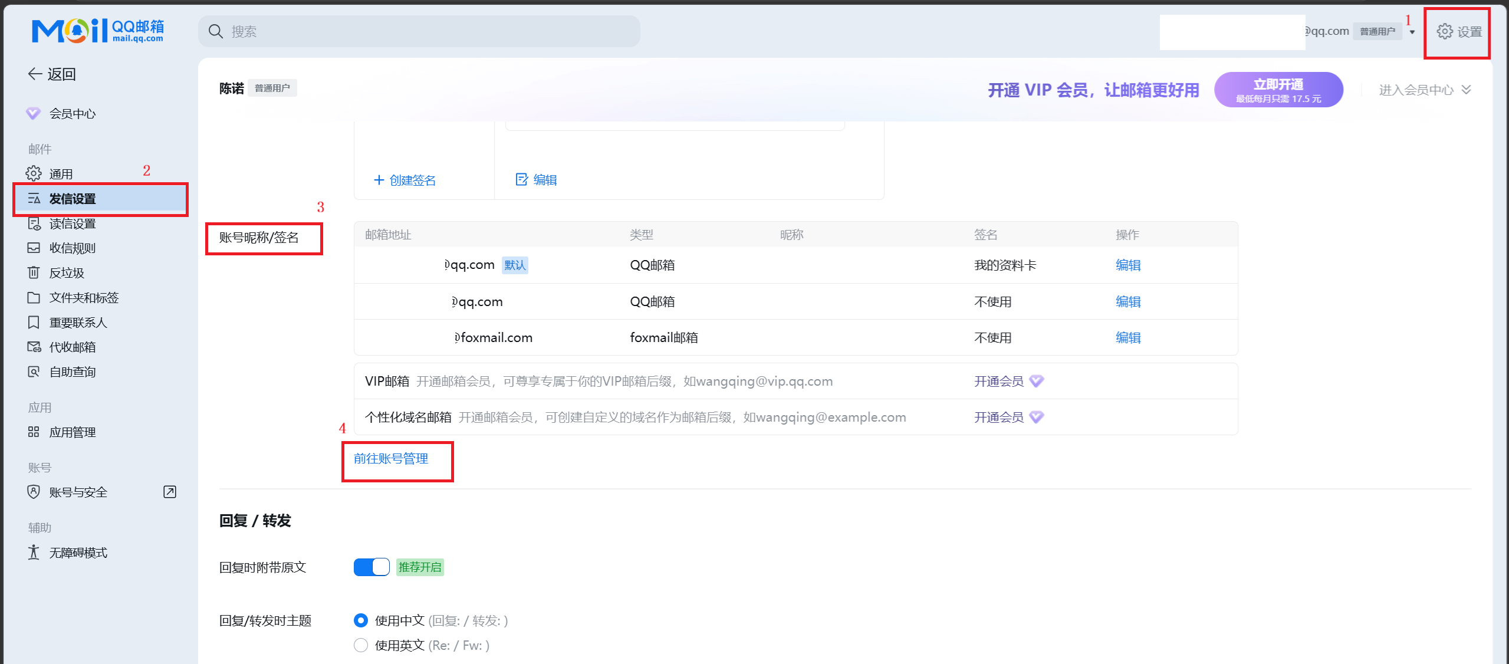The width and height of the screenshot is (1509, 664).
Task: Click 立即开通 VIP button
Action: pos(1278,90)
